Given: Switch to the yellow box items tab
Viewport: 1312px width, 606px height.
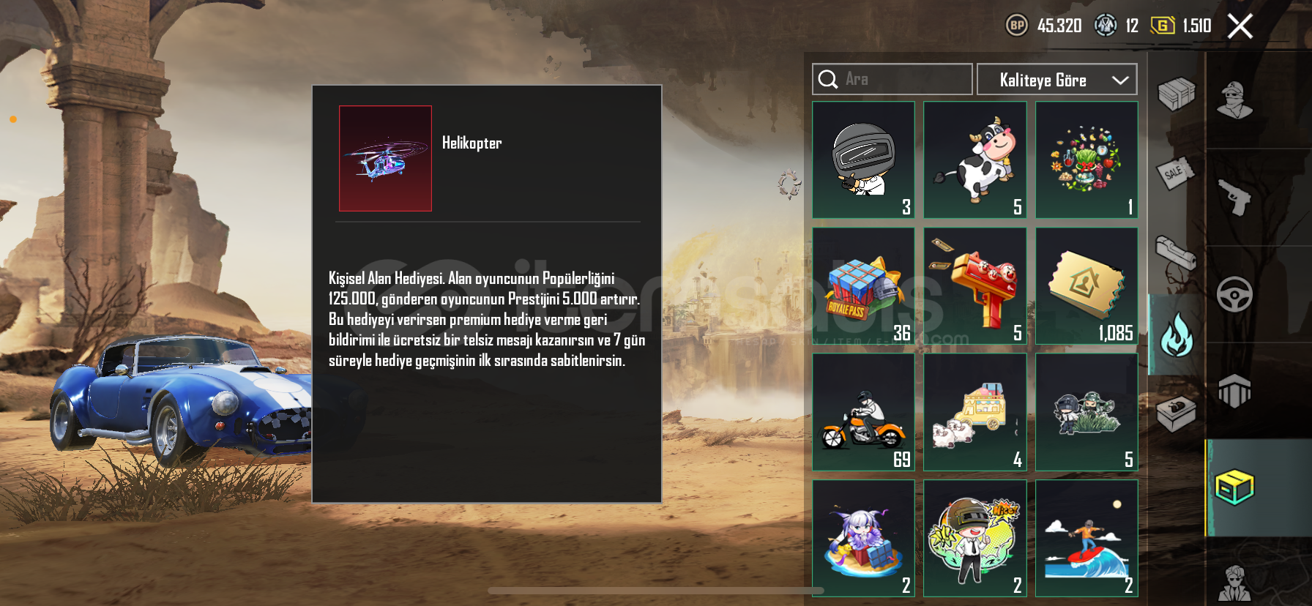Looking at the screenshot, I should [x=1234, y=487].
